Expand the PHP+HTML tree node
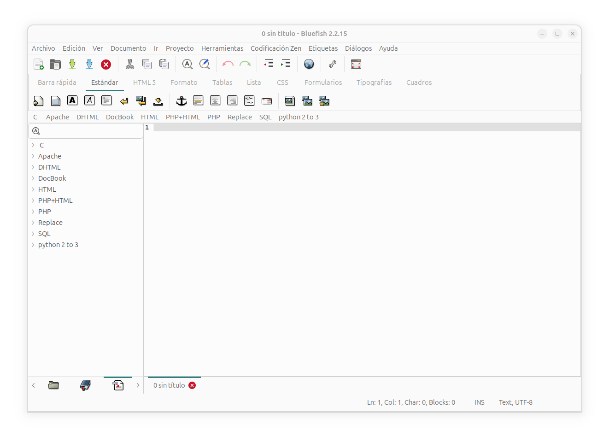Screen dimensions: 609x442 click(x=33, y=200)
